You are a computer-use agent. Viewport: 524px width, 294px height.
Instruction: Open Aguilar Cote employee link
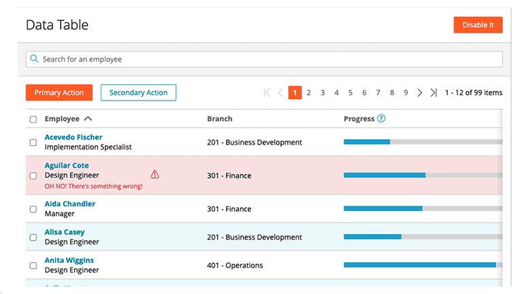coord(67,166)
